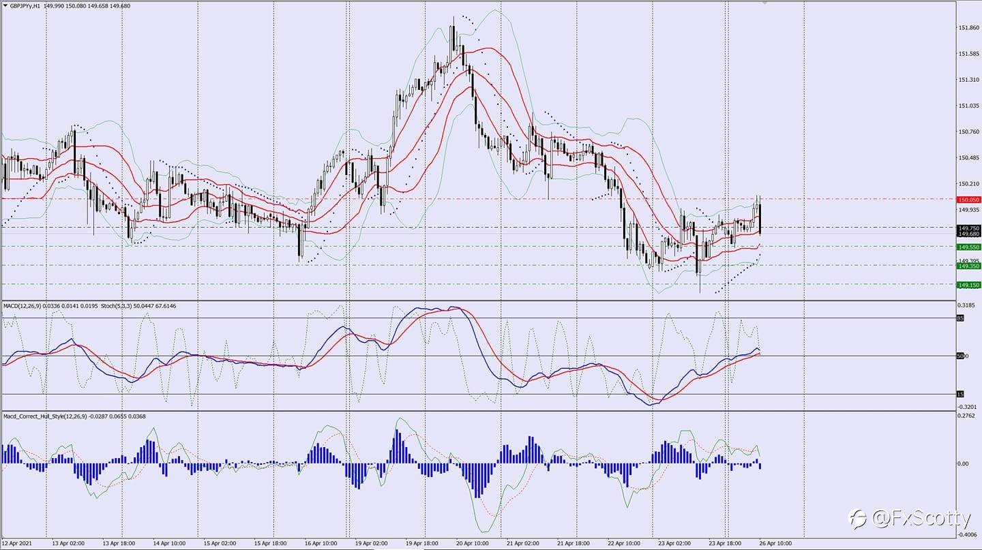
Task: Click the gray chart shift triangle marker
Action: coord(764,3)
